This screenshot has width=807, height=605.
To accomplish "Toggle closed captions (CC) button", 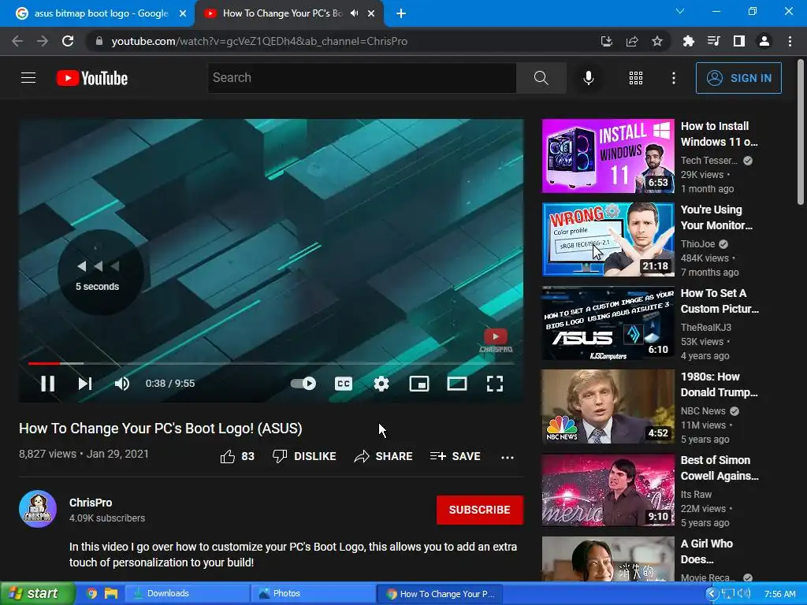I will point(344,384).
